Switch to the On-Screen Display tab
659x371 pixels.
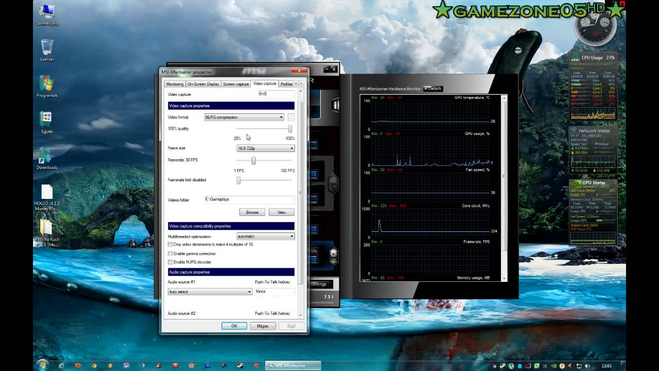click(x=203, y=84)
